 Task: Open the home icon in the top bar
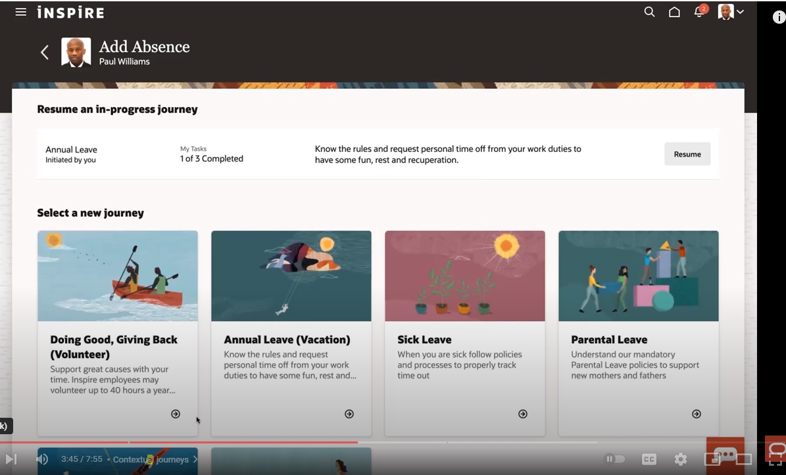coord(674,12)
